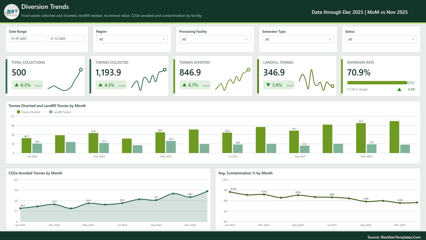The width and height of the screenshot is (426, 240).
Task: Click the diverted bar labeled 64.9
Action: [x=160, y=143]
